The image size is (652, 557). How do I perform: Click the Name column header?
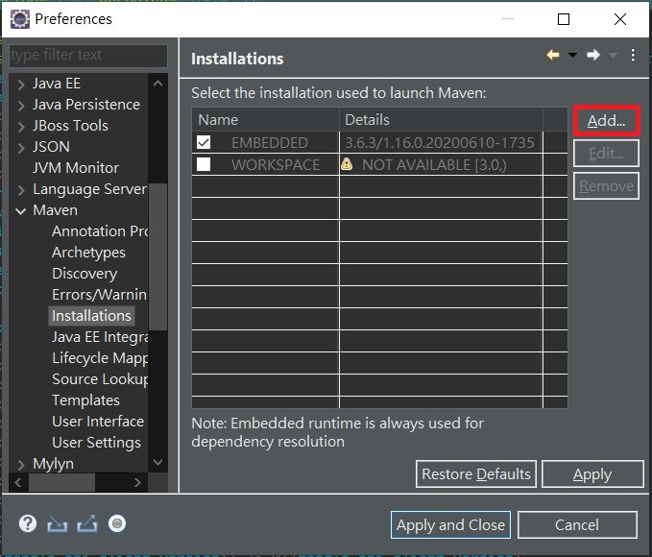(x=265, y=120)
